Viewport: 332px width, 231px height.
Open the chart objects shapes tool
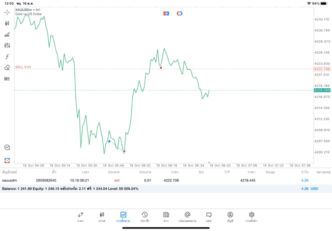(x=7, y=68)
